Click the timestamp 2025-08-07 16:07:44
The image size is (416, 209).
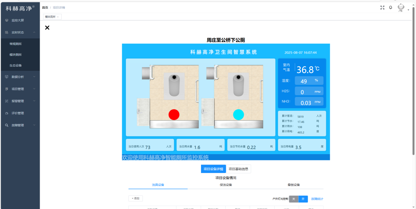tap(300, 53)
